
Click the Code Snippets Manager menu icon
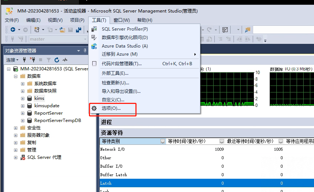click(94, 64)
